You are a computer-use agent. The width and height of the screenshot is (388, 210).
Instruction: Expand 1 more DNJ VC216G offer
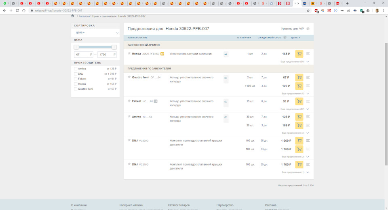click(295, 172)
